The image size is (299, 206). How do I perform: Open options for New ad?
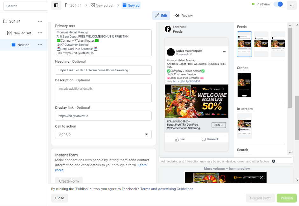(40, 45)
